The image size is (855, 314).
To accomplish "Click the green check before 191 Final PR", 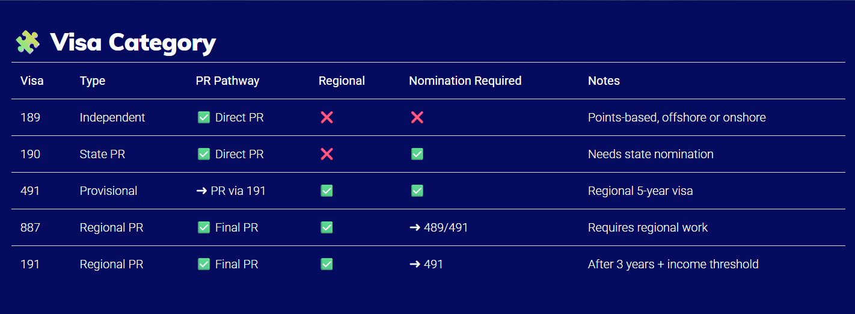I will (x=204, y=264).
